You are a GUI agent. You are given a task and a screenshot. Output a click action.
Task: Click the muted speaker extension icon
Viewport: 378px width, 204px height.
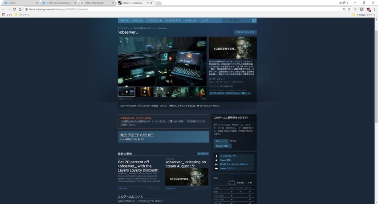[355, 9]
